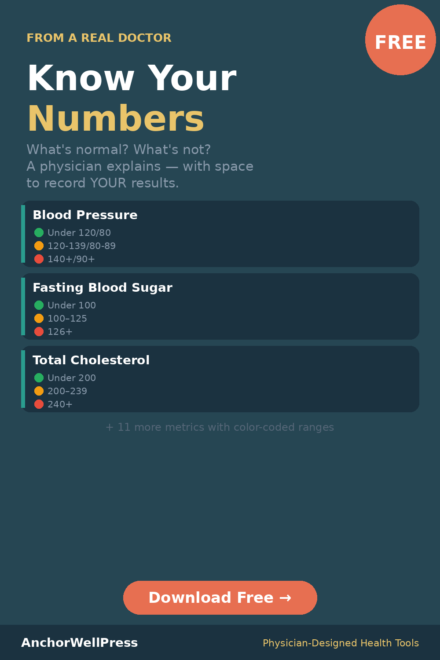Click the 11 more metrics text
The image size is (440, 660).
(x=220, y=427)
